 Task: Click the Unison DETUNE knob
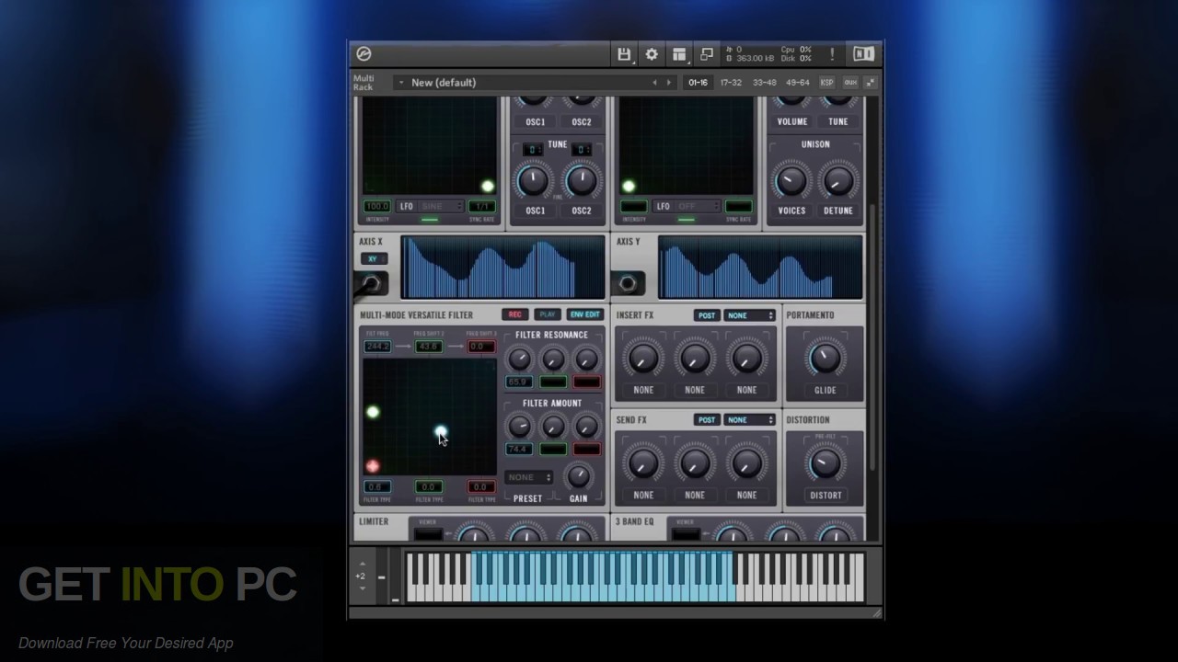click(x=837, y=180)
